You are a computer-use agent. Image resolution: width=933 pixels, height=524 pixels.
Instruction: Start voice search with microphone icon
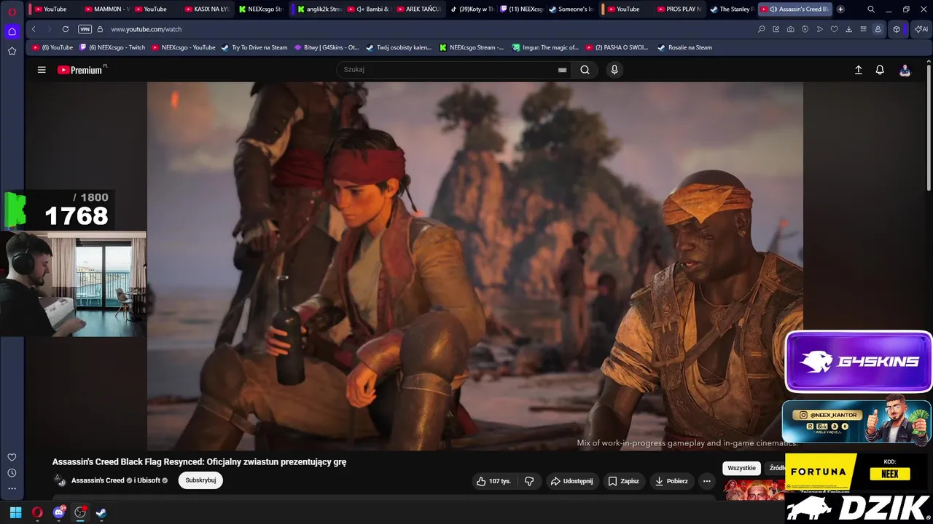tap(614, 70)
